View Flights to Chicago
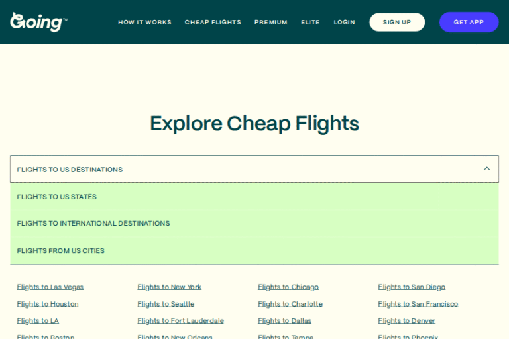Screen dimensions: 509x339 288,287
